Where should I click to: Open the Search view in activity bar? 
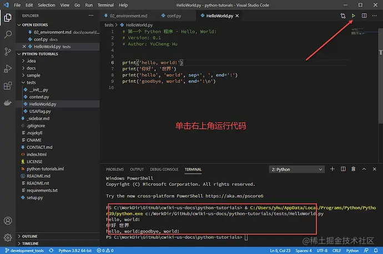[x=8, y=34]
